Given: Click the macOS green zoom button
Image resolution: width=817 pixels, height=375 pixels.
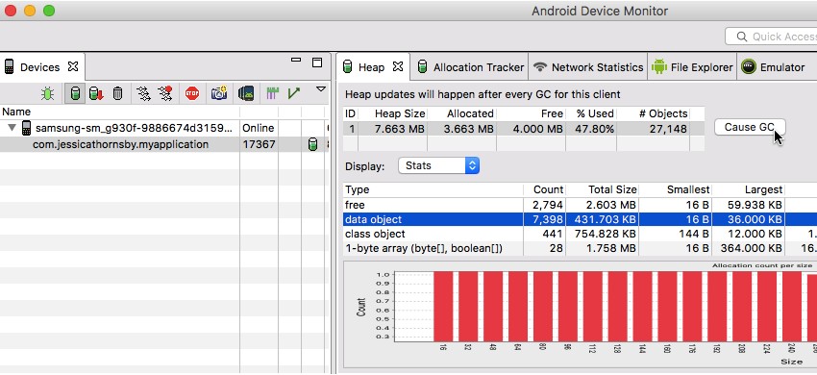Looking at the screenshot, I should pos(49,11).
